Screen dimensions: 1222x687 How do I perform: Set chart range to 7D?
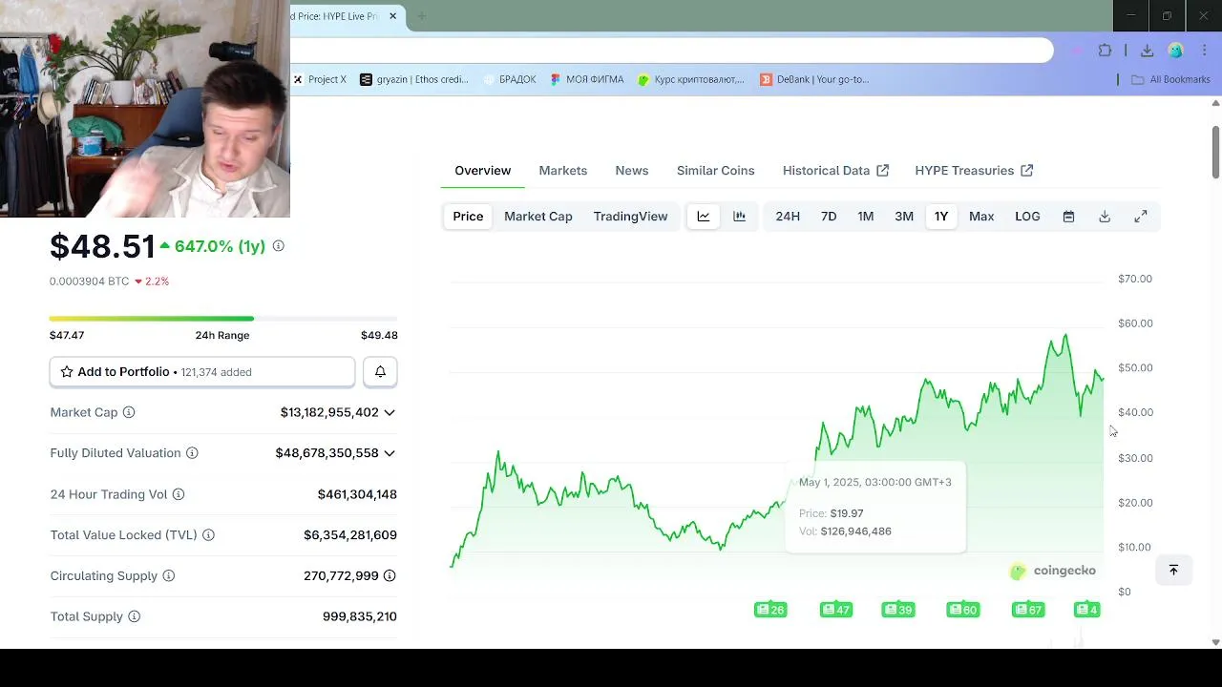829,217
